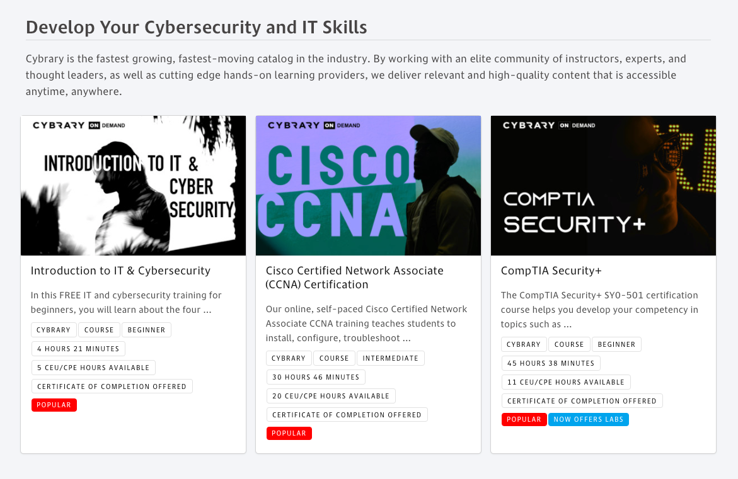738x479 pixels.
Task: Click the Develop Your Cybersecurity and IT Skills heading
Action: click(x=196, y=27)
